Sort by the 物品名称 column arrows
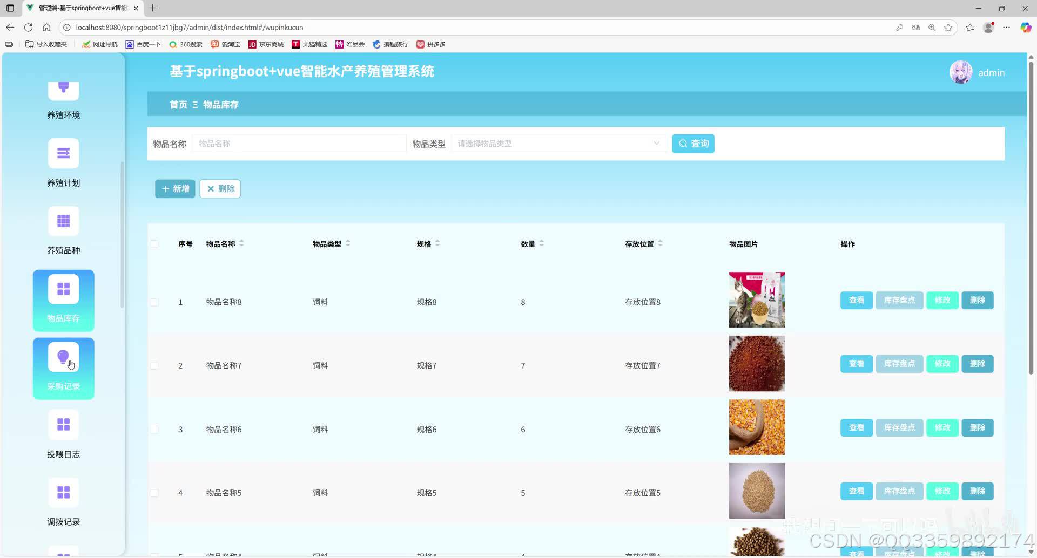This screenshot has width=1037, height=558. pos(241,243)
